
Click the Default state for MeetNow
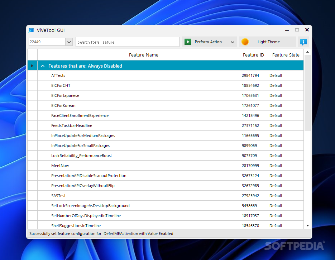coord(276,166)
